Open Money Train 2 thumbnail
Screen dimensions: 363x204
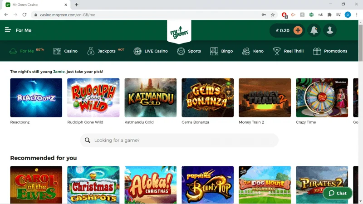coord(265,97)
